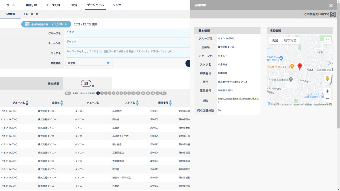
Task: Switch the map to 航空写真 view
Action: coord(290,40)
